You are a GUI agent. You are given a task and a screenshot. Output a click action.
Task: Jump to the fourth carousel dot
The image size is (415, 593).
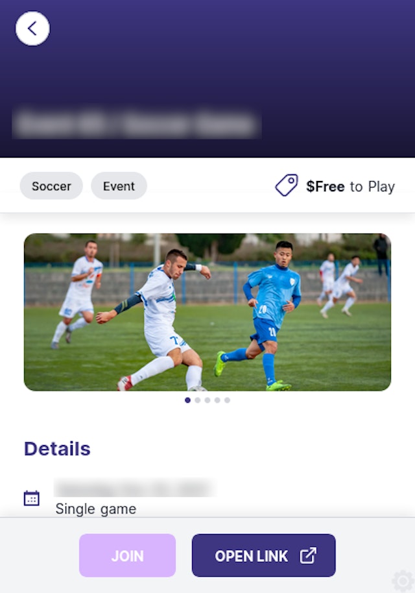(217, 400)
